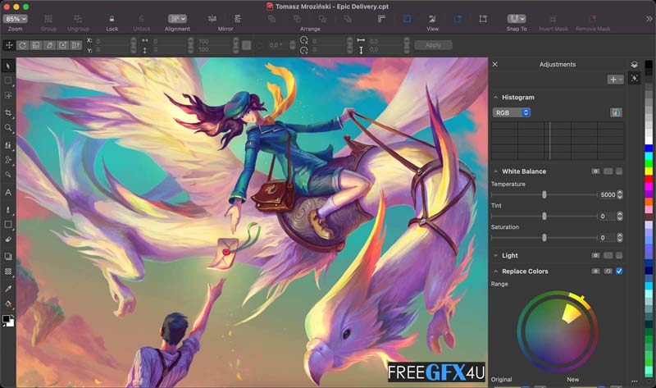The width and height of the screenshot is (656, 388).
Task: Activate the skew mode in property bar
Action: pos(49,45)
